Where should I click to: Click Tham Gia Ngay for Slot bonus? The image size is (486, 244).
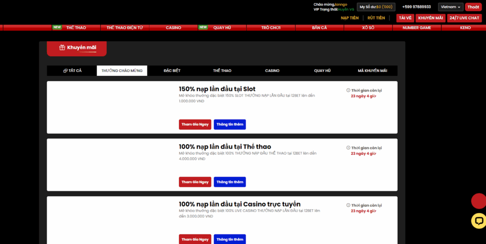195,124
